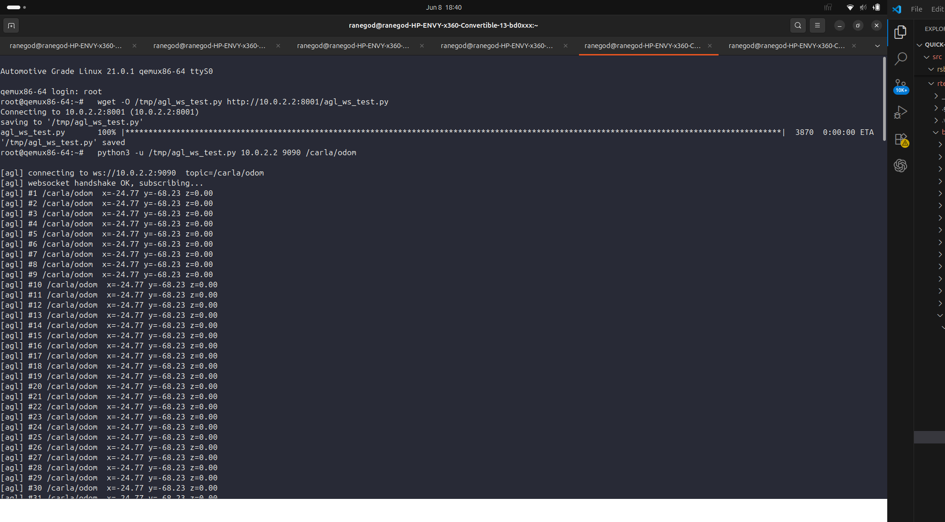The image size is (945, 522).
Task: Switch to the fourth terminal tab
Action: (x=497, y=46)
